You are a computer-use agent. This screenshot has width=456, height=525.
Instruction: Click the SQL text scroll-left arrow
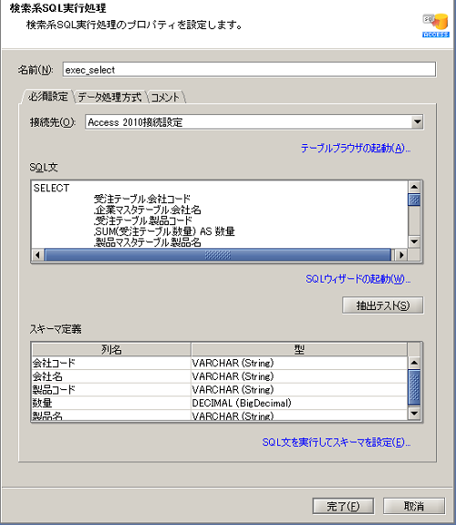pos(37,255)
